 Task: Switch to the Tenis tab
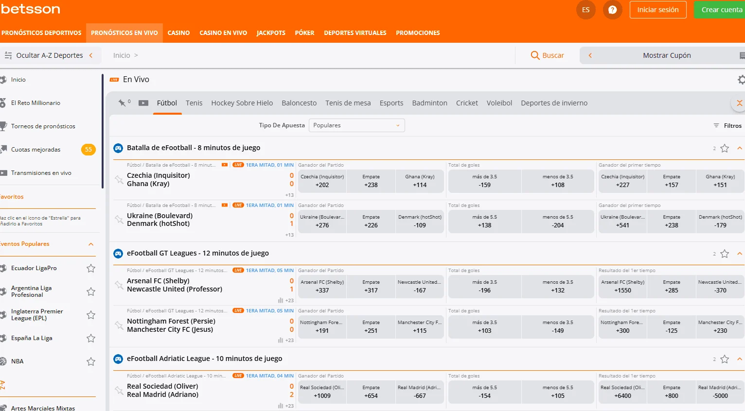click(194, 103)
